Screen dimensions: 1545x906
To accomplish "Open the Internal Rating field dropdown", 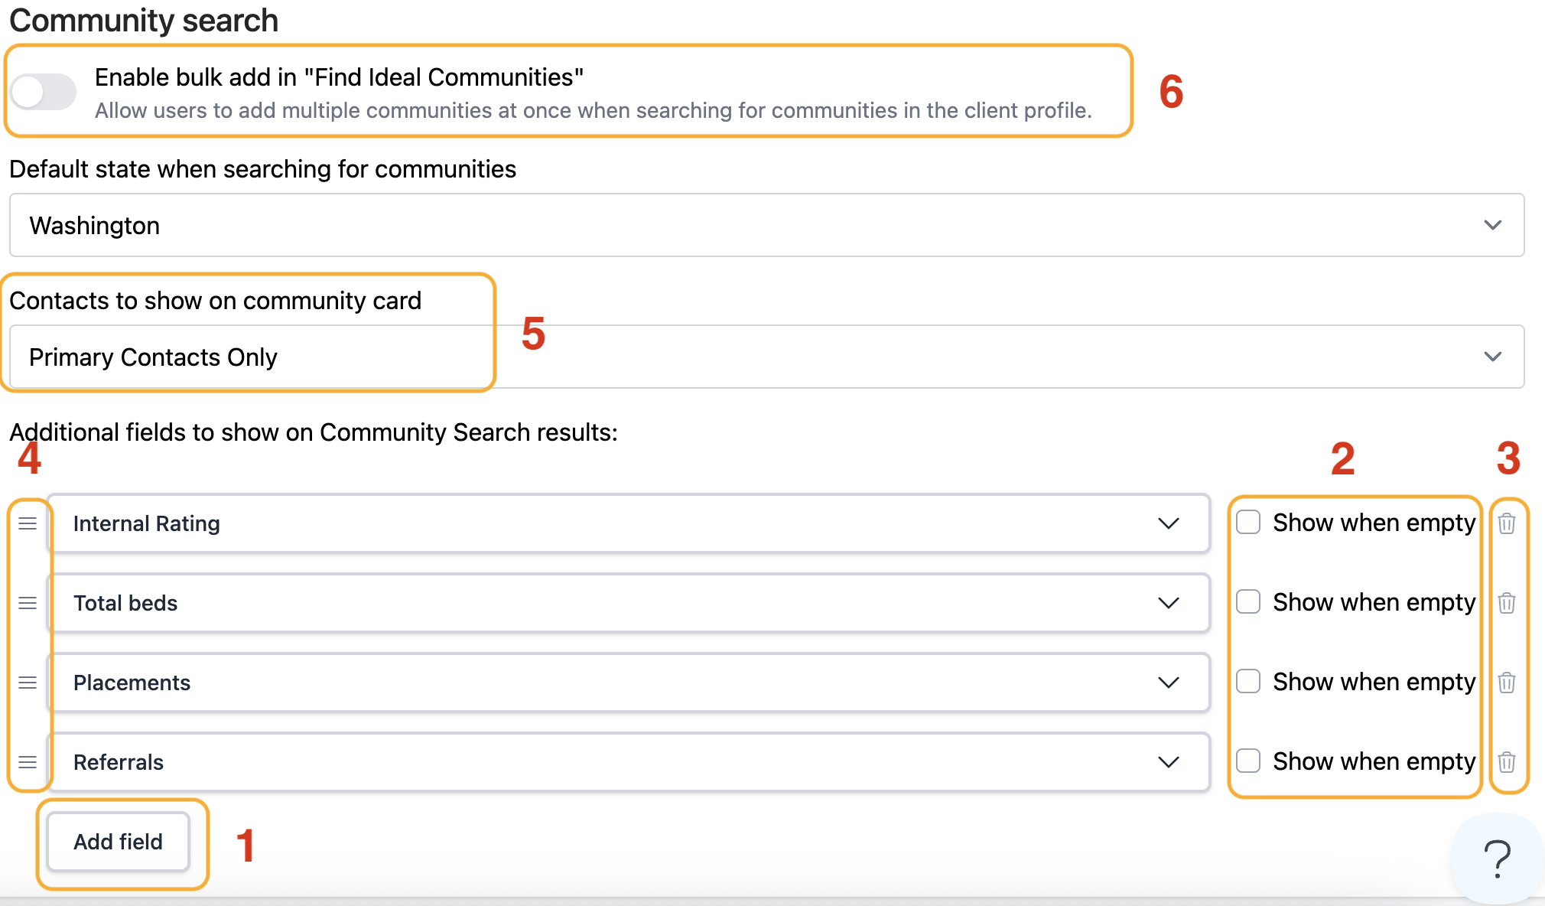I will click(x=627, y=523).
